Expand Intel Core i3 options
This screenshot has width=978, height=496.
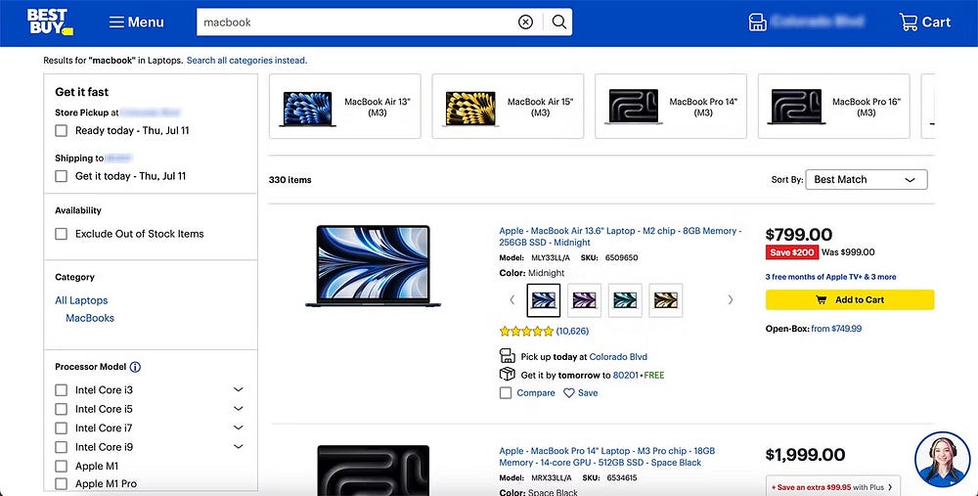[x=238, y=390]
